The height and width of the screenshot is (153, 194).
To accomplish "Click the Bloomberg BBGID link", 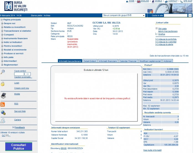I will pyautogui.click(x=63, y=148).
